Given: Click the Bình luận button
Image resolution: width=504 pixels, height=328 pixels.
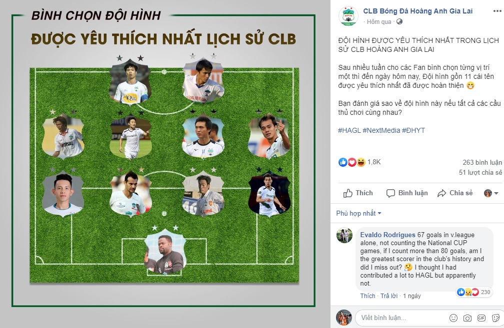Looking at the screenshot, I should 407,193.
